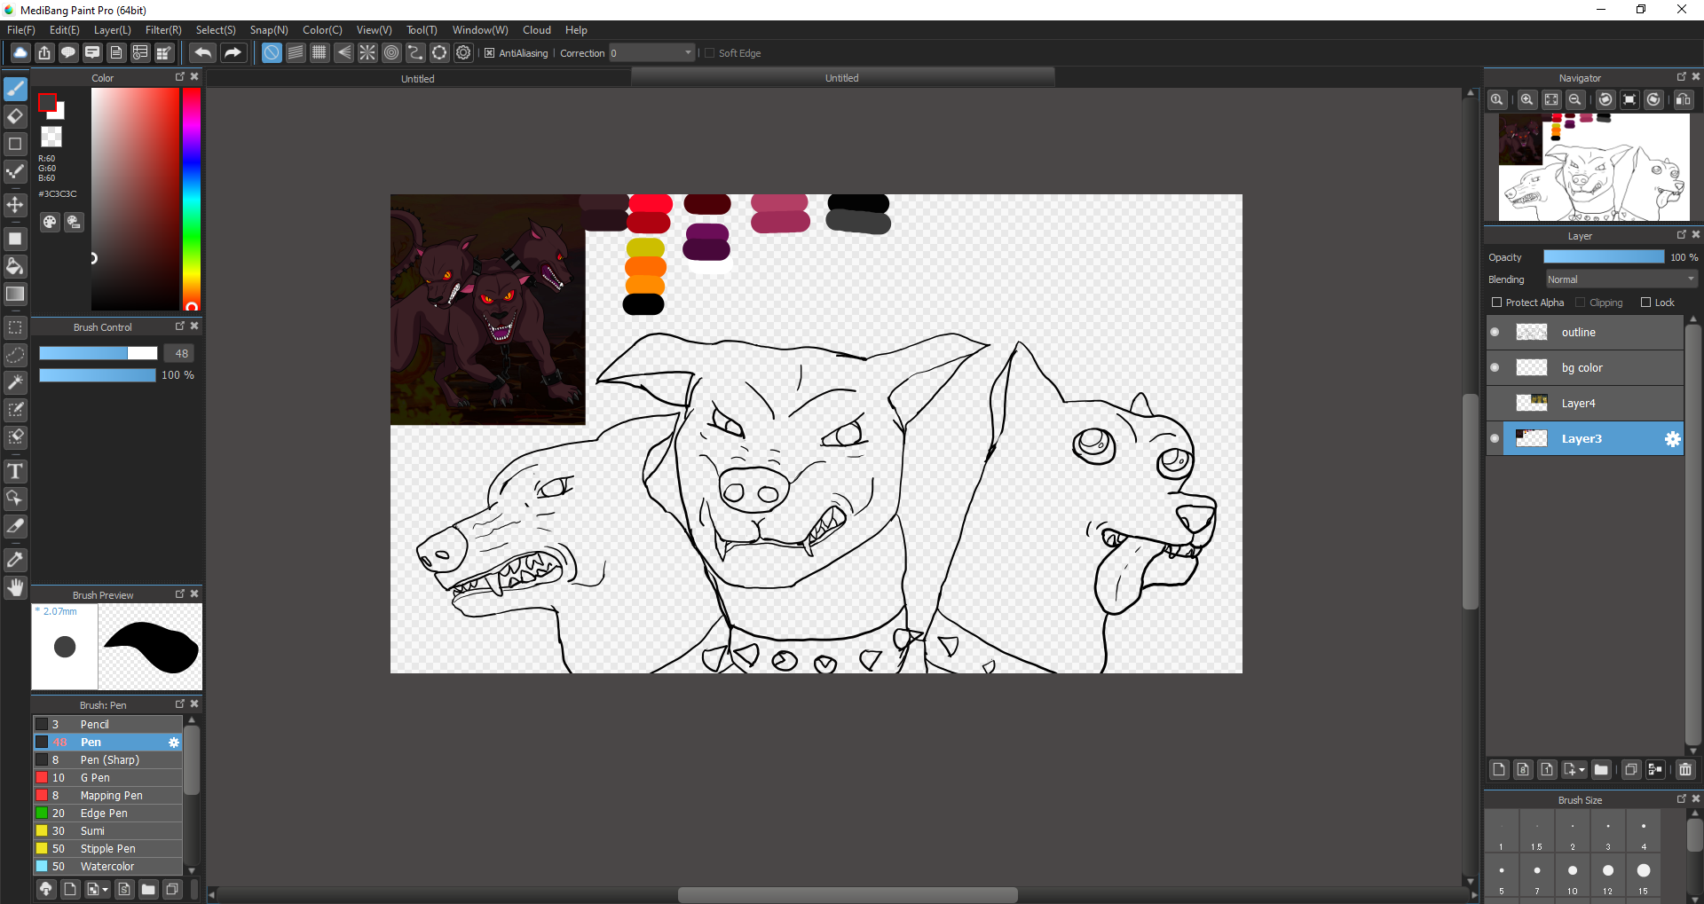
Task: Select the Bucket fill tool
Action: coord(15,266)
